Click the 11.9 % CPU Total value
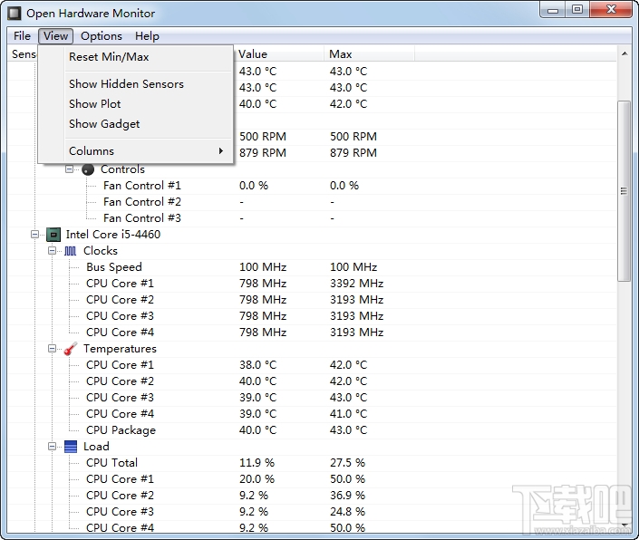The width and height of the screenshot is (639, 540). click(x=257, y=463)
